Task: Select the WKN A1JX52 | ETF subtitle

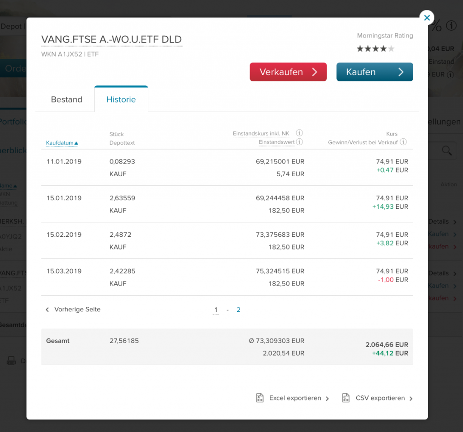Action: pyautogui.click(x=70, y=54)
